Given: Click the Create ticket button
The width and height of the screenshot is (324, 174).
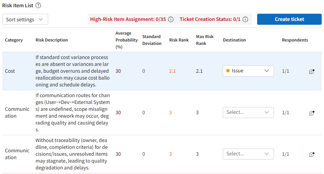Looking at the screenshot, I should (x=289, y=19).
